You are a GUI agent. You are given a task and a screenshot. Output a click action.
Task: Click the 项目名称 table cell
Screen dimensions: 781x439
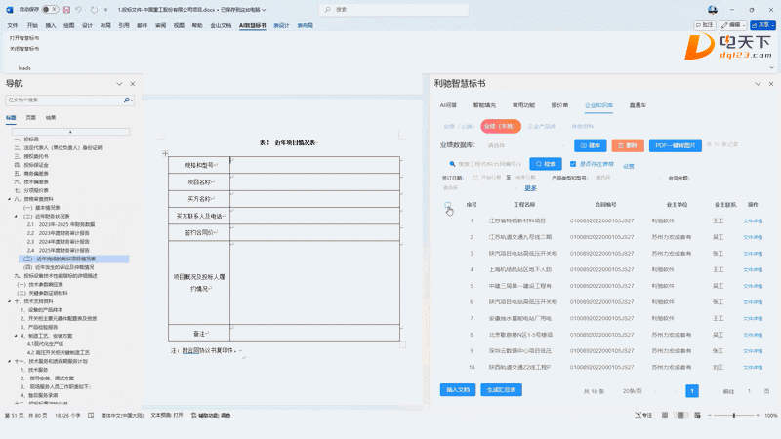point(199,182)
